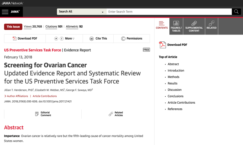Click the doi:10.1001/jama.2017.21421 citation text
The image size is (243, 145).
coord(55,101)
